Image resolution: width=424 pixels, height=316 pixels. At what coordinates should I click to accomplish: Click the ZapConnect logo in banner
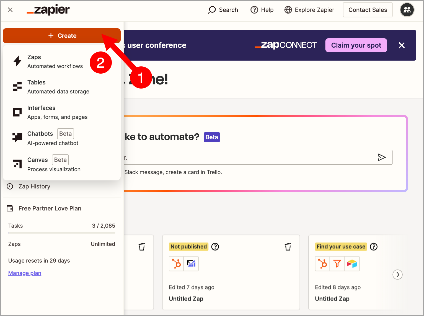coord(286,45)
